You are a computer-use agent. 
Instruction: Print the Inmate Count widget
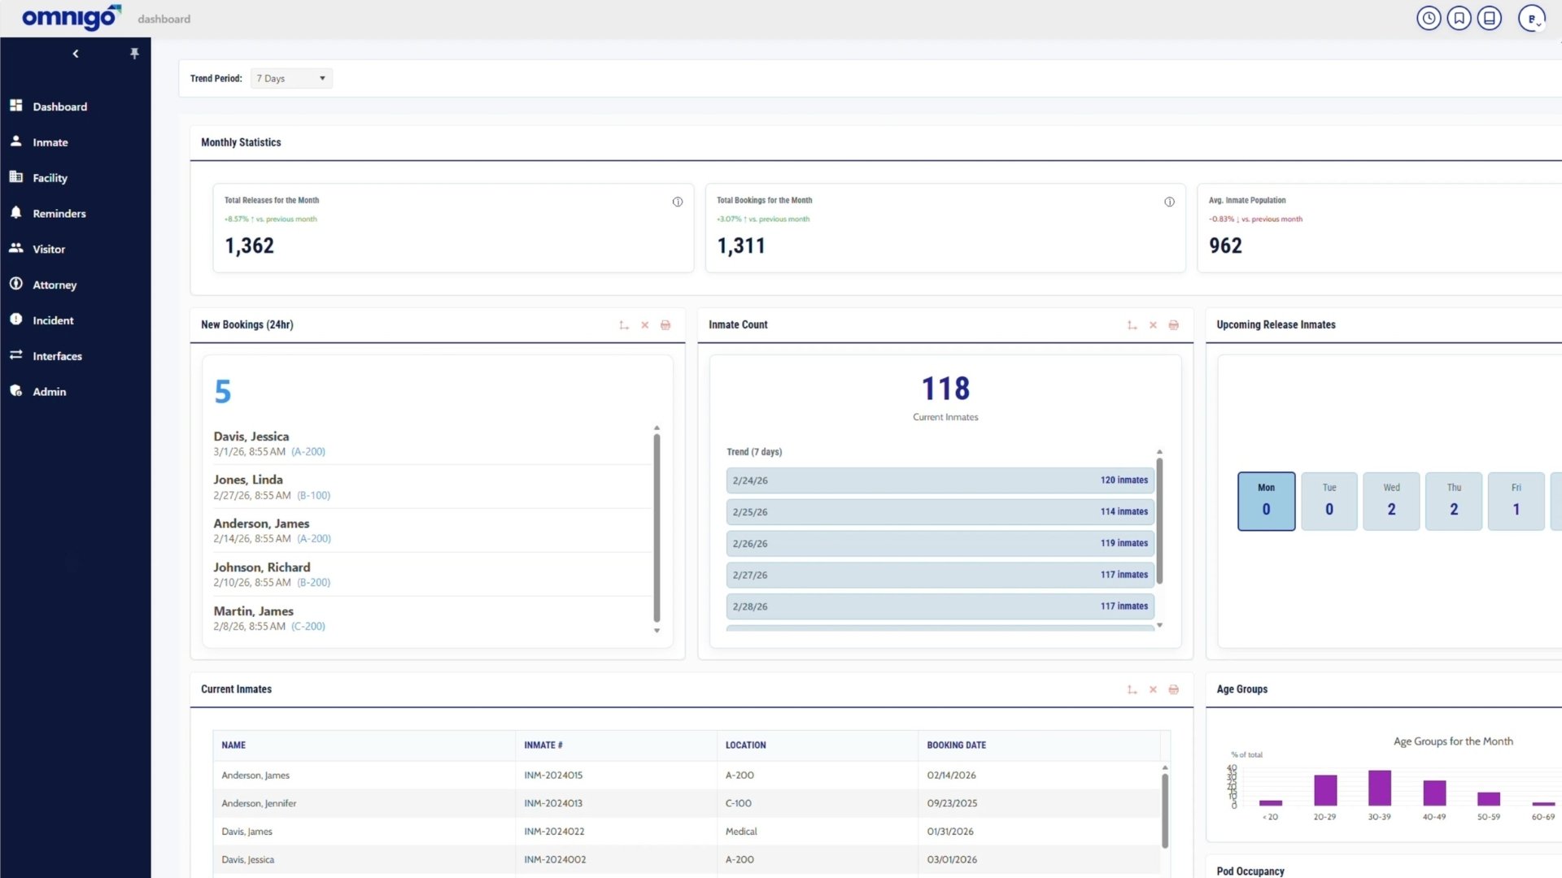click(x=1174, y=325)
